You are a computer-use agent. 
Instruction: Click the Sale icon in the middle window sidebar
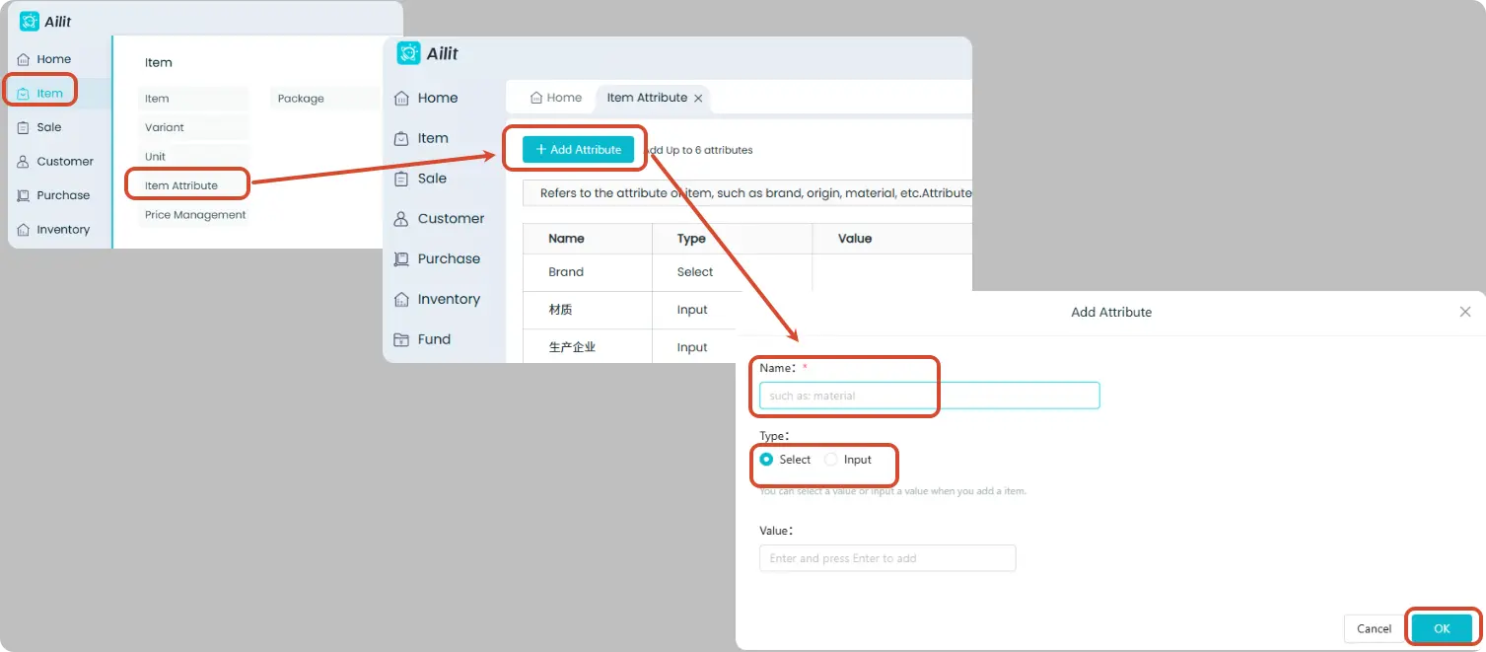[401, 179]
